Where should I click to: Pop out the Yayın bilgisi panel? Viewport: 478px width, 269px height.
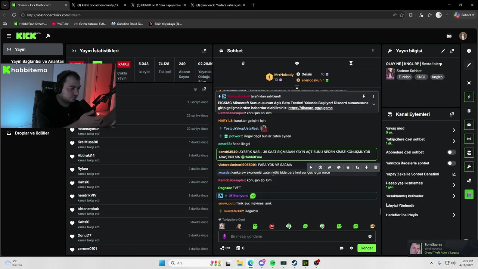click(x=452, y=51)
